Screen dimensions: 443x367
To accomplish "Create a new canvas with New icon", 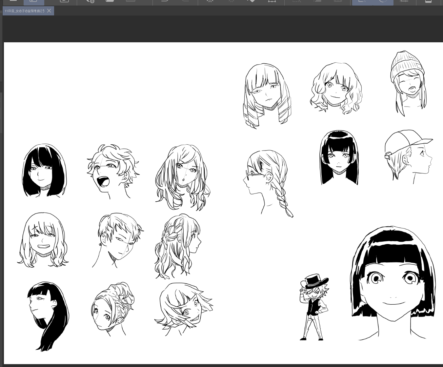I will click(x=90, y=1).
